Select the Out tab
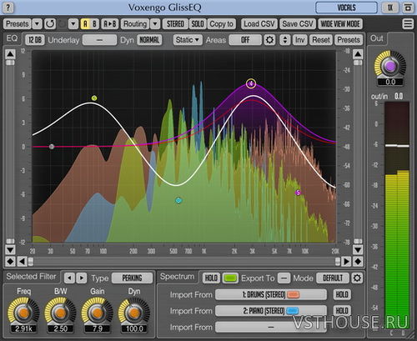Screen dimensions: 417x341 coord(377,38)
